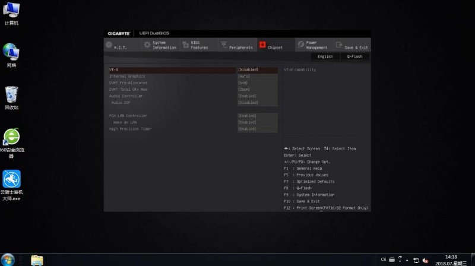Switch to BIOS Features tab

[x=199, y=45]
